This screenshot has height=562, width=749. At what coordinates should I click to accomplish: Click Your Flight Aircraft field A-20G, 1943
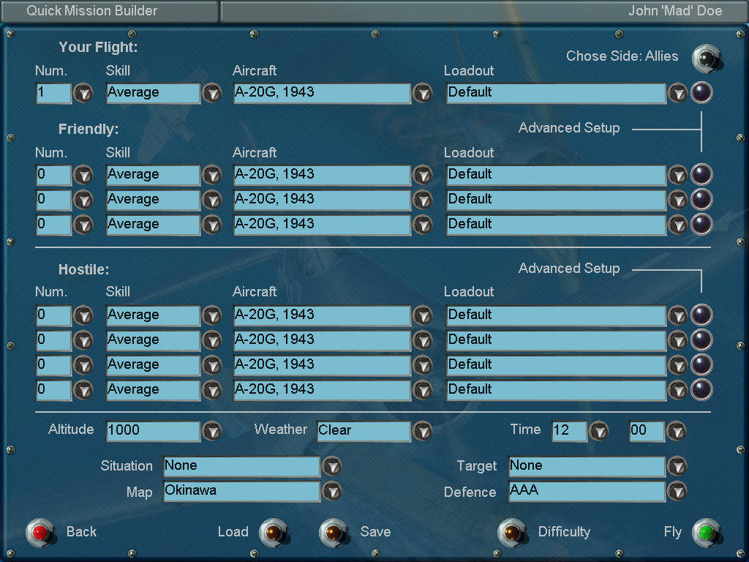322,93
